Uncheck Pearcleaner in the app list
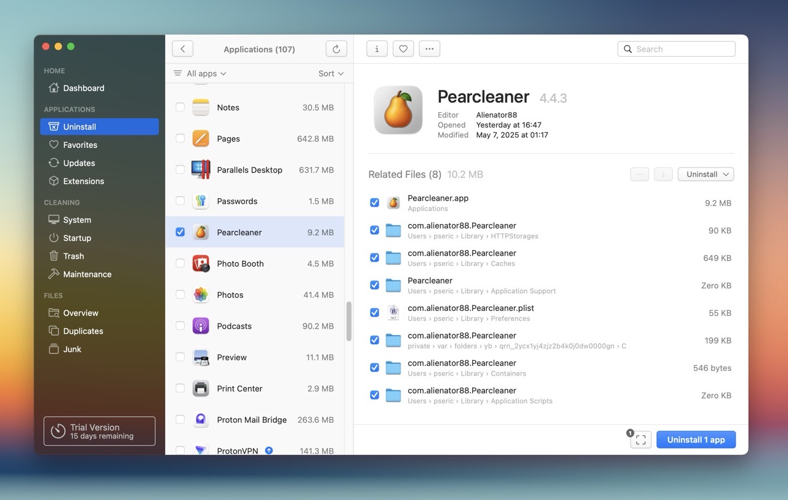 coord(180,232)
